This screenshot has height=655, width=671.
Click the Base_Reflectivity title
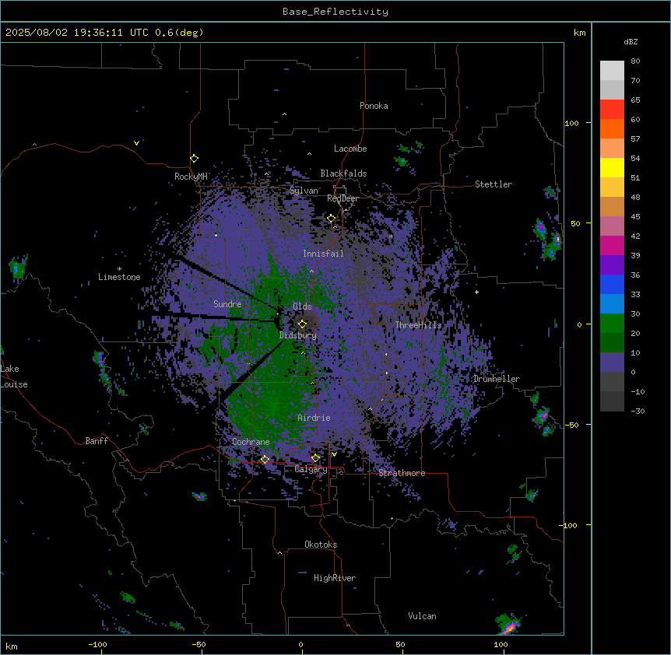[335, 12]
